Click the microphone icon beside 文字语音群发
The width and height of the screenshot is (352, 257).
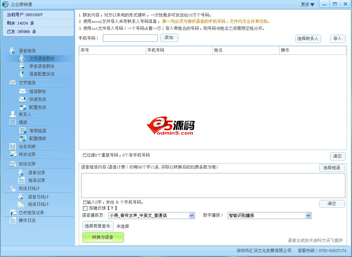click(22, 58)
